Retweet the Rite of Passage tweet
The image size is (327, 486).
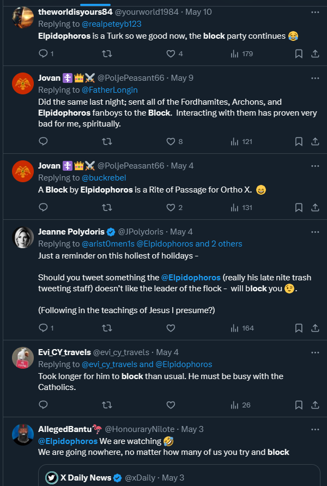(x=107, y=207)
